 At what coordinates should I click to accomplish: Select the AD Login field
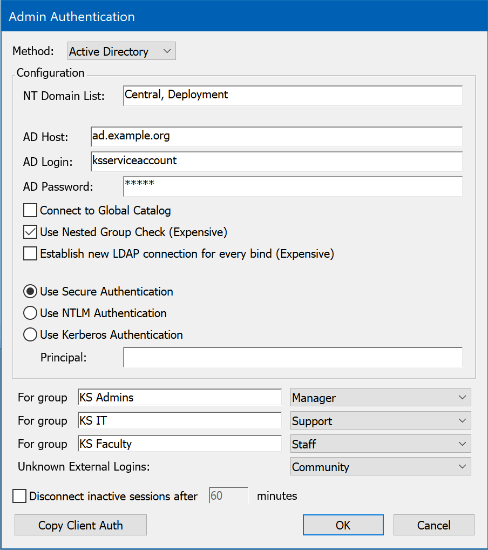[276, 162]
